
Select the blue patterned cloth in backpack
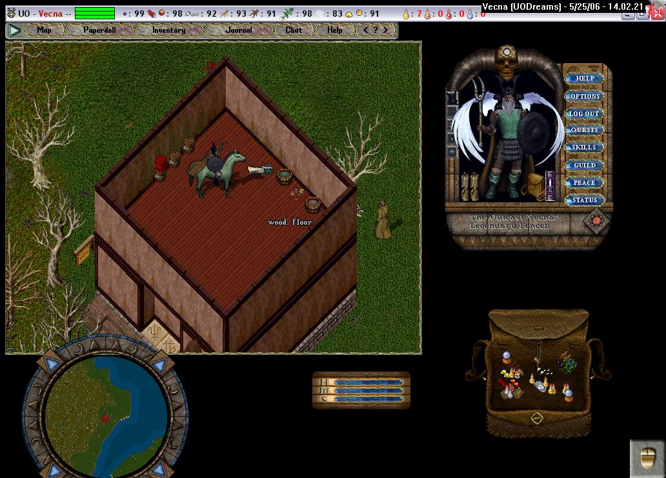pyautogui.click(x=540, y=386)
